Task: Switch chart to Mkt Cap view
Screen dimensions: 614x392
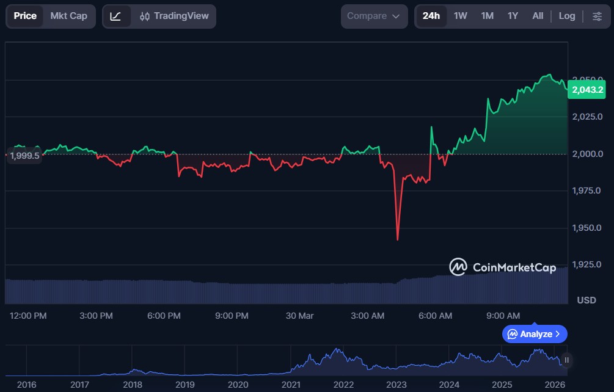Action: pyautogui.click(x=68, y=16)
